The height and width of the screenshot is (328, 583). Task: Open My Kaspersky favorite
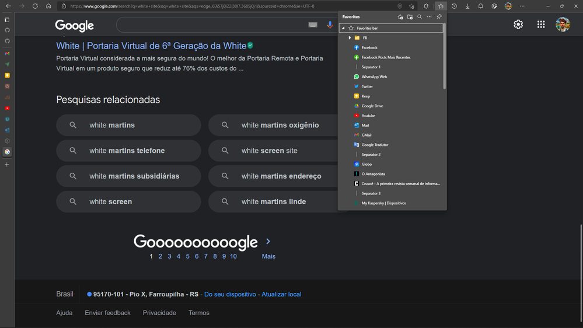391,203
